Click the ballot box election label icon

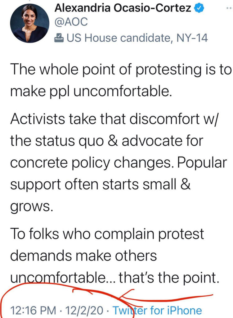click(59, 38)
